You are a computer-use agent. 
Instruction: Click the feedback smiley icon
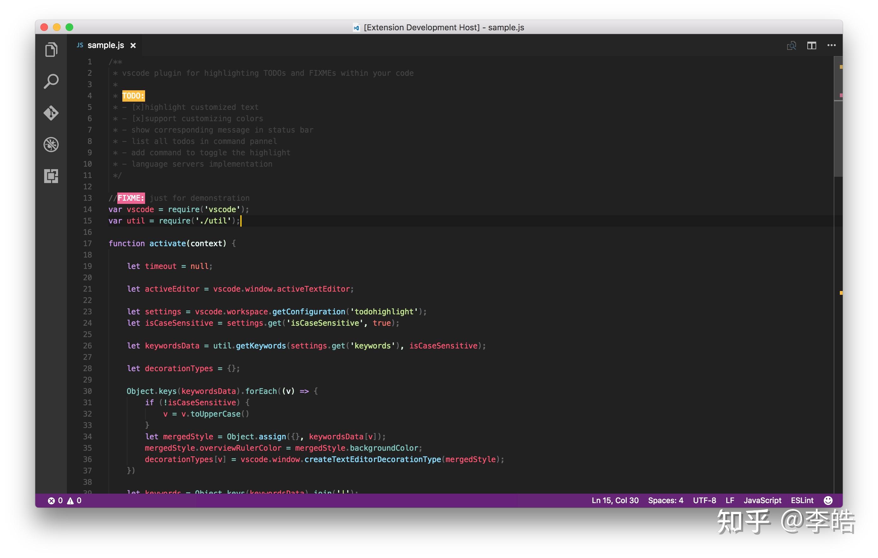point(828,500)
